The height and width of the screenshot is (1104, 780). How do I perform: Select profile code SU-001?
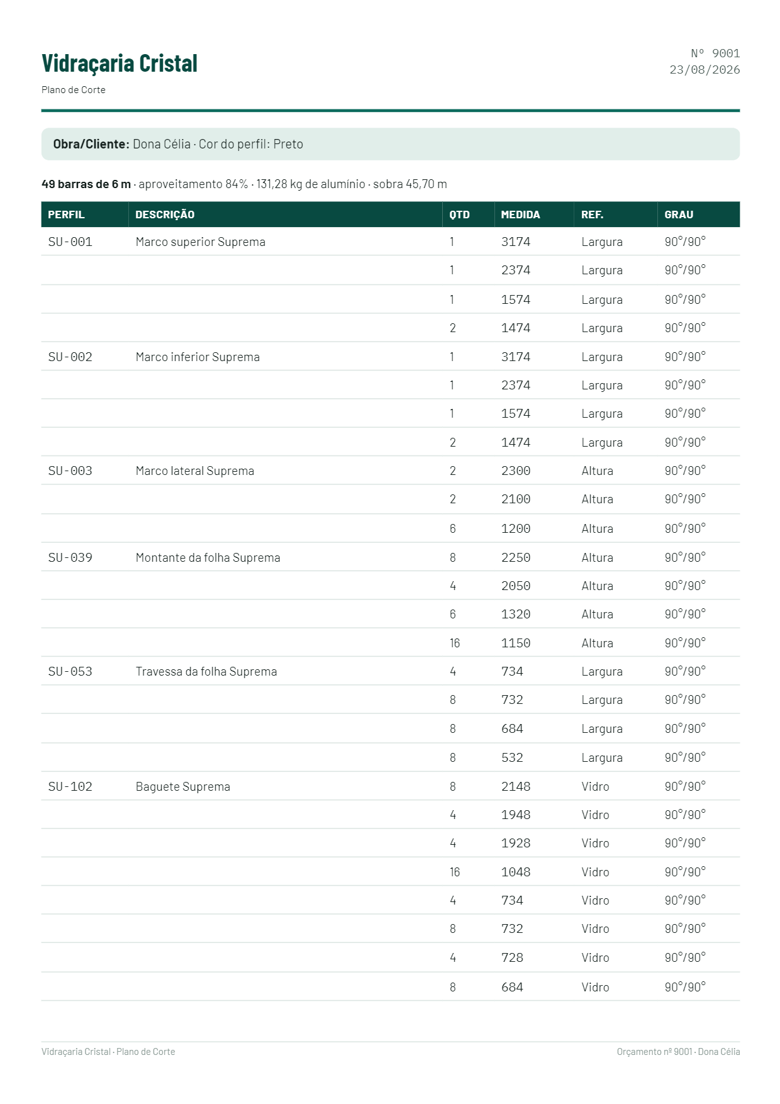pos(70,242)
